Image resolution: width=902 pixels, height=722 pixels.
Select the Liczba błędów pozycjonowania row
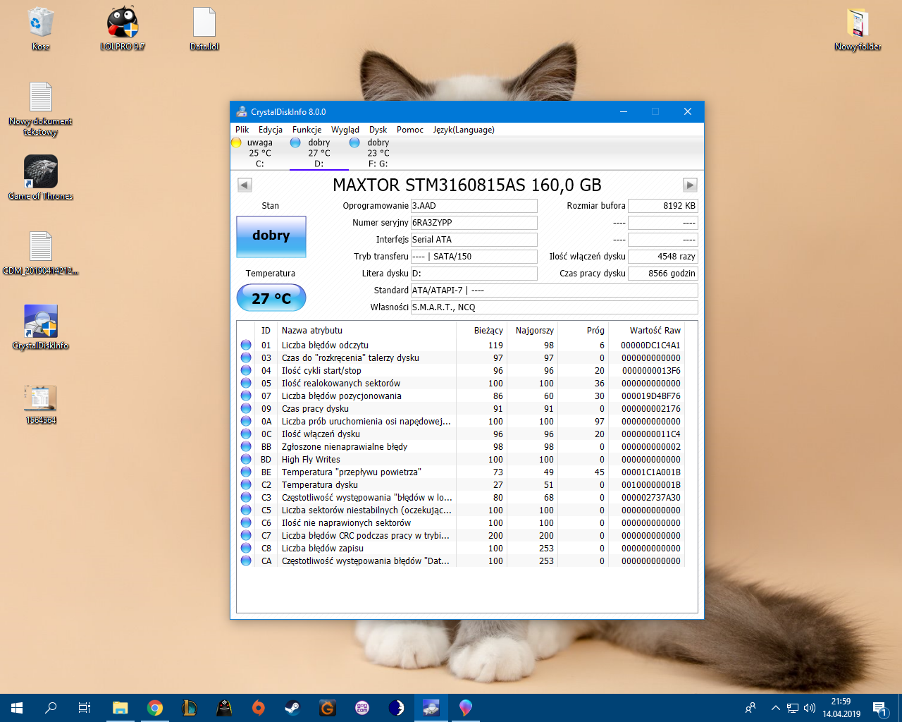(461, 396)
